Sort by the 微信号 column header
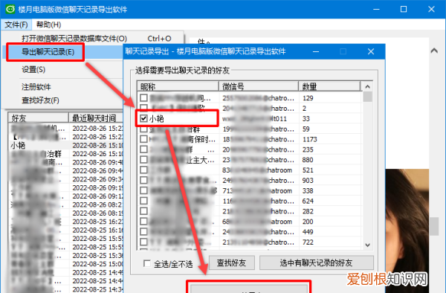Viewport: 446px width, 293px height. (259, 86)
